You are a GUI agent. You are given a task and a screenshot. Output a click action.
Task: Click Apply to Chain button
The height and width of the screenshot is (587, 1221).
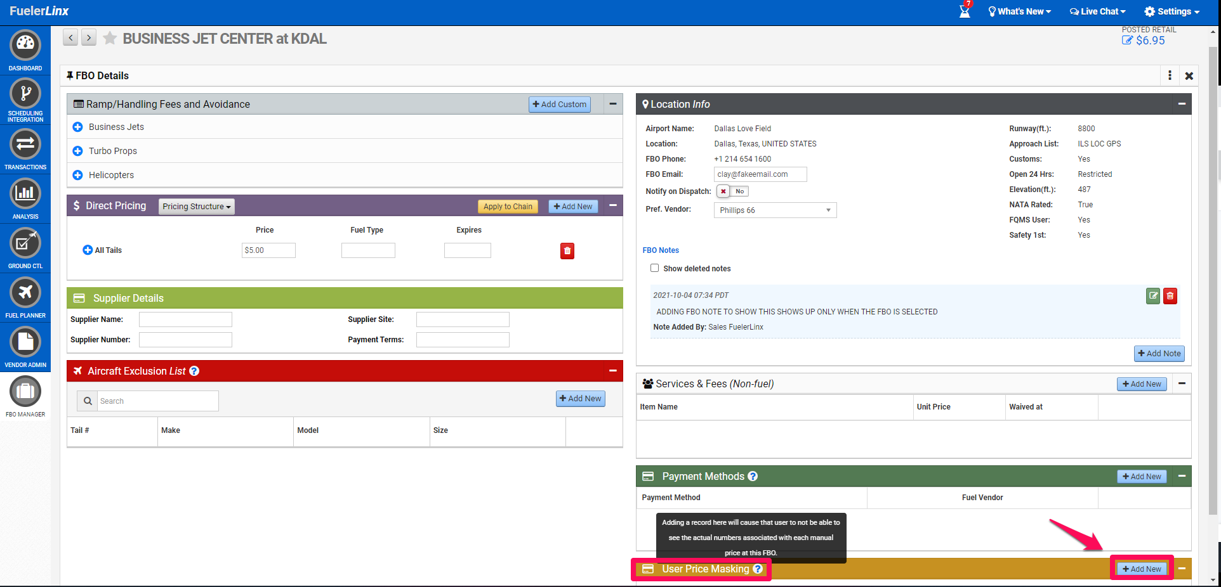(508, 207)
